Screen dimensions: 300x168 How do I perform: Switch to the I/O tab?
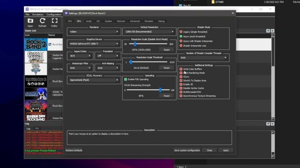tap(98, 21)
